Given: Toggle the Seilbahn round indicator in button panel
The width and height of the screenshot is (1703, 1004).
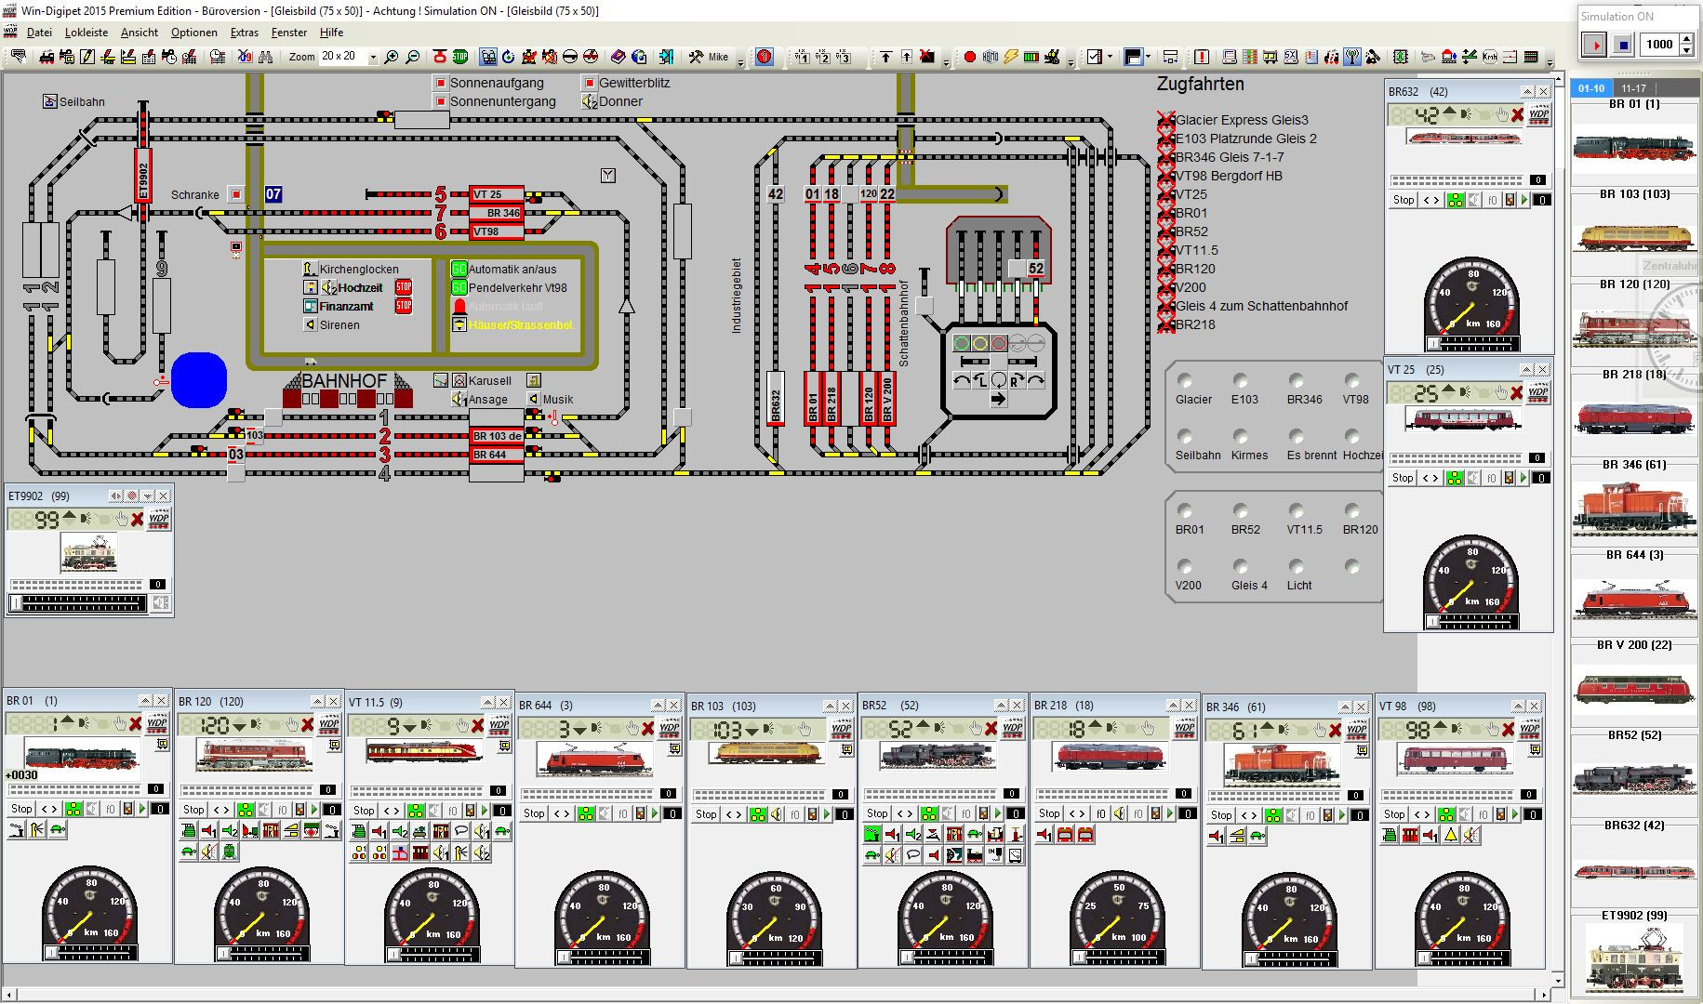Looking at the screenshot, I should point(1185,436).
